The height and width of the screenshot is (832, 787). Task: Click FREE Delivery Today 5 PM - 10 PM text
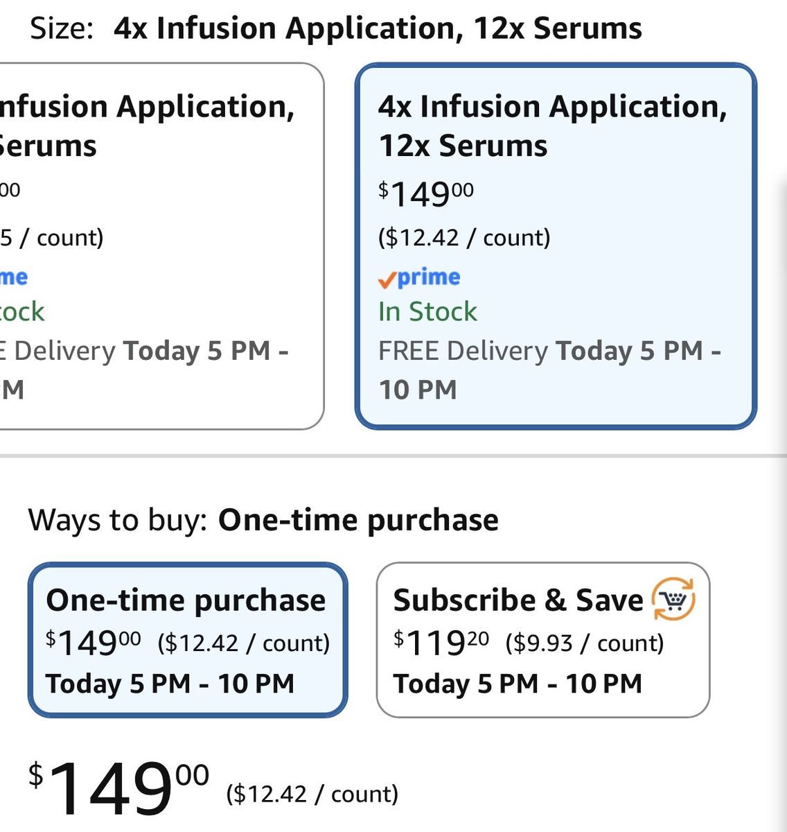549,370
